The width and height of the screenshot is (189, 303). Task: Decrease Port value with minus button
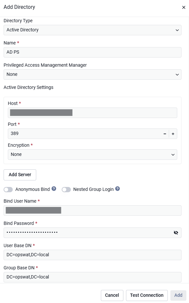(x=165, y=134)
